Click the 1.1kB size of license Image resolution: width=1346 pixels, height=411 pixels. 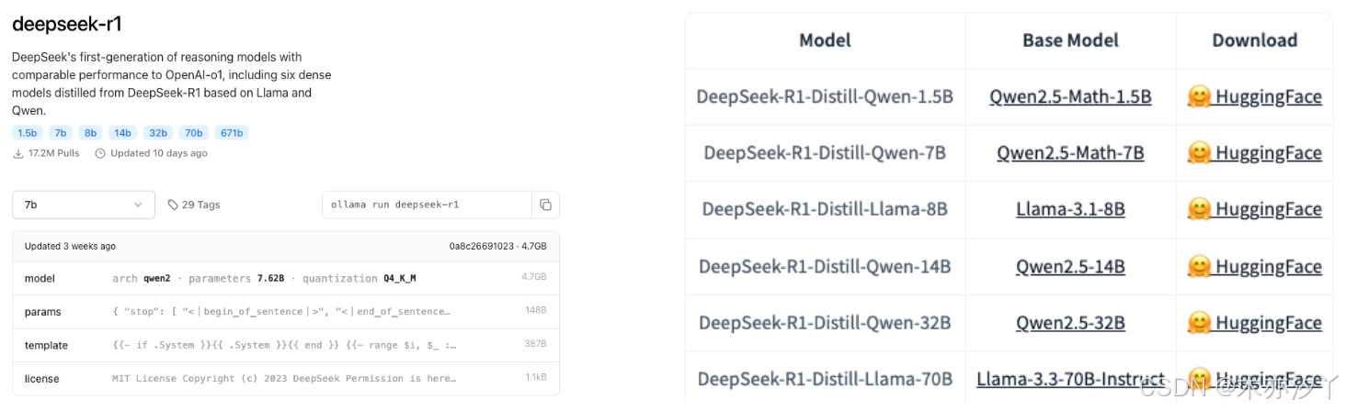[x=535, y=378]
